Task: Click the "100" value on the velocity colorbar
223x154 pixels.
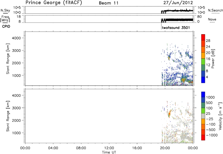Action: 209,108
